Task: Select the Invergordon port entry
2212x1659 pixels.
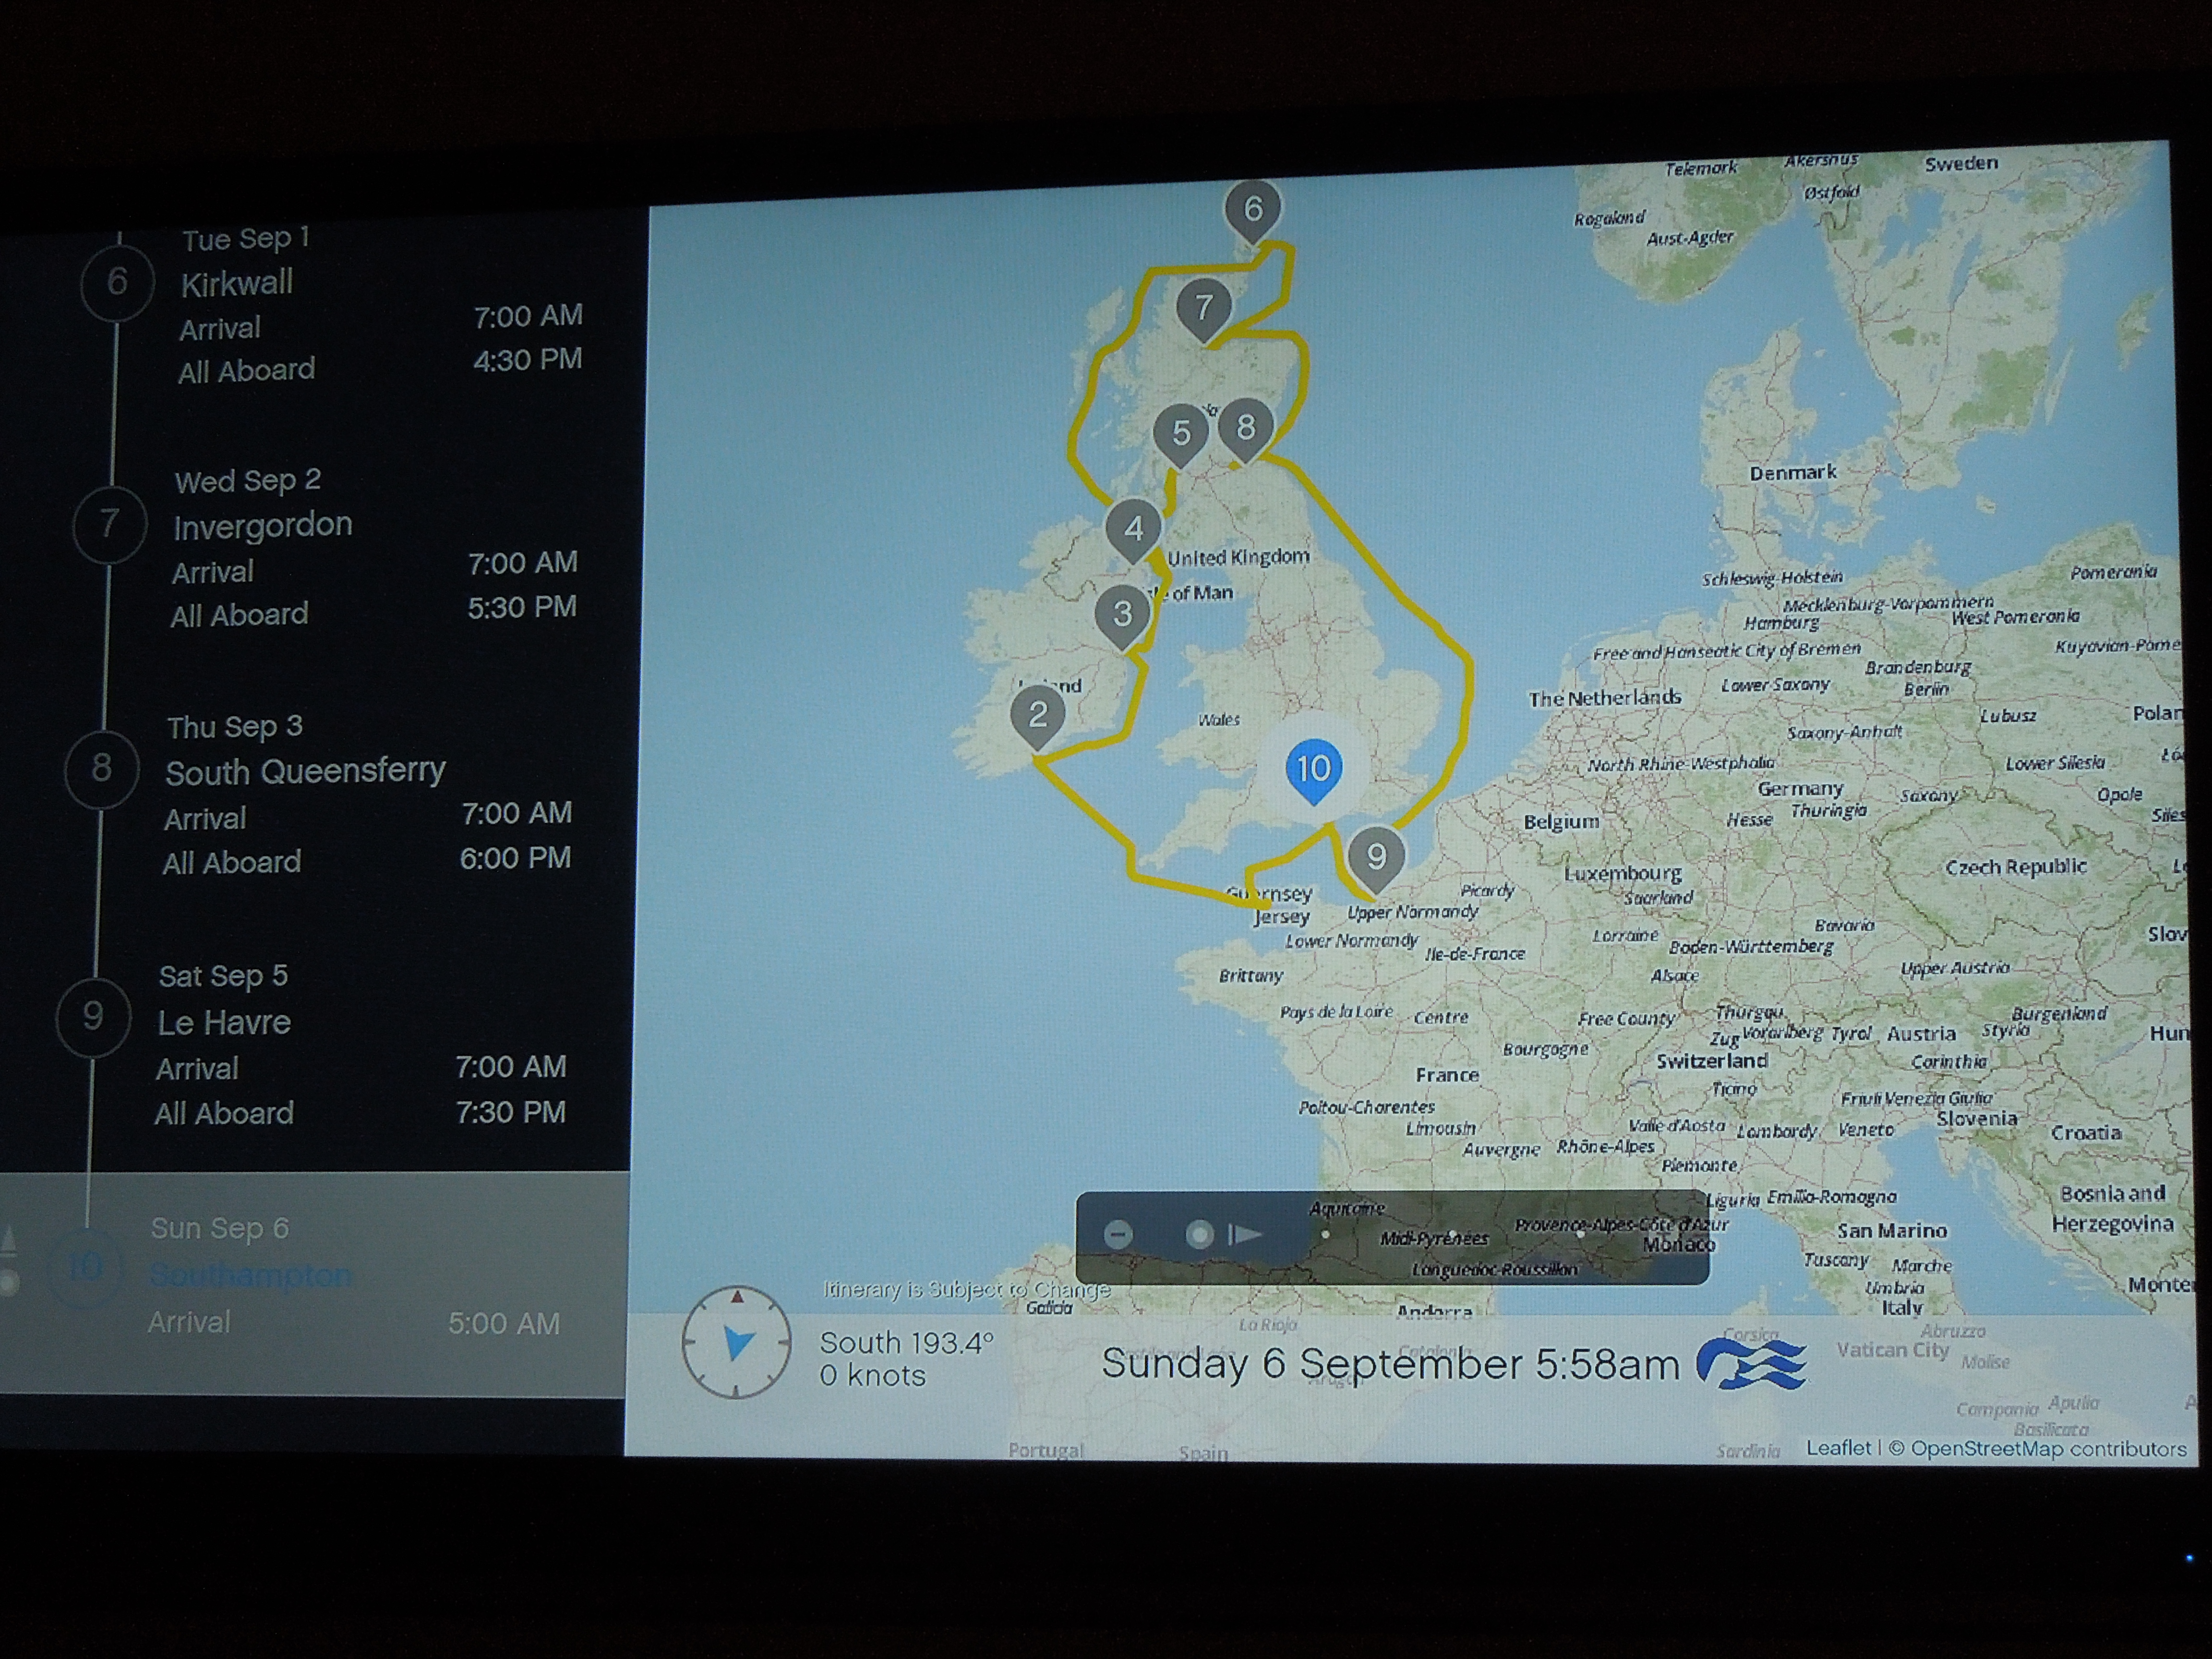Action: tap(262, 526)
